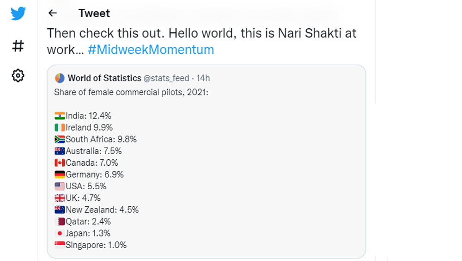462x261 pixels.
Task: Click the Twitter bird logo
Action: [18, 13]
